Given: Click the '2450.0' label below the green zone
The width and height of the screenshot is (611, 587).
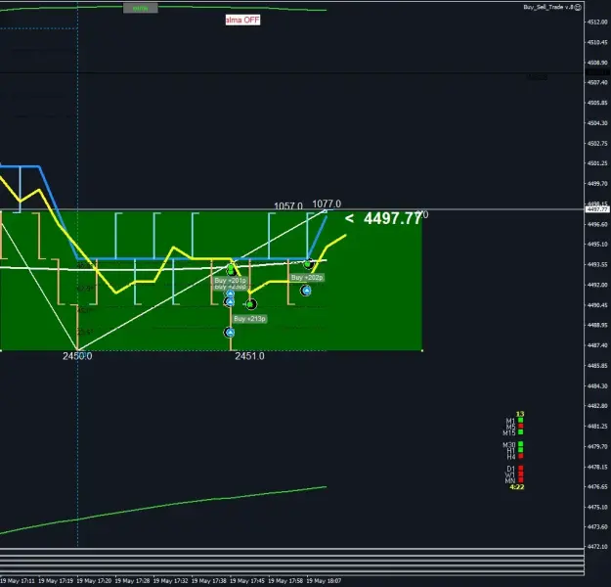Looking at the screenshot, I should pyautogui.click(x=77, y=356).
